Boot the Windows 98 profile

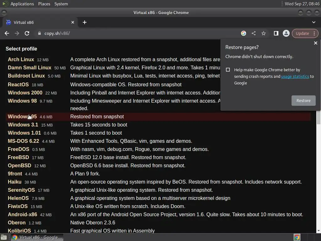coord(22,101)
